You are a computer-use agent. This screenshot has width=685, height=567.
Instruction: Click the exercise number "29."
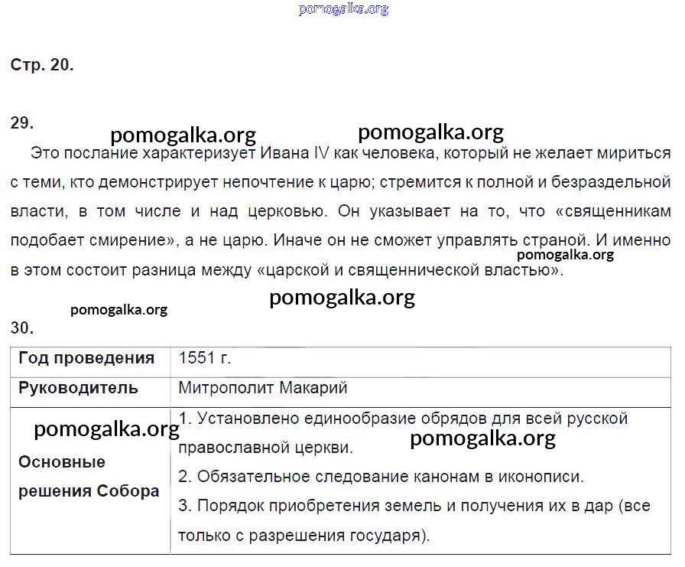click(x=22, y=123)
